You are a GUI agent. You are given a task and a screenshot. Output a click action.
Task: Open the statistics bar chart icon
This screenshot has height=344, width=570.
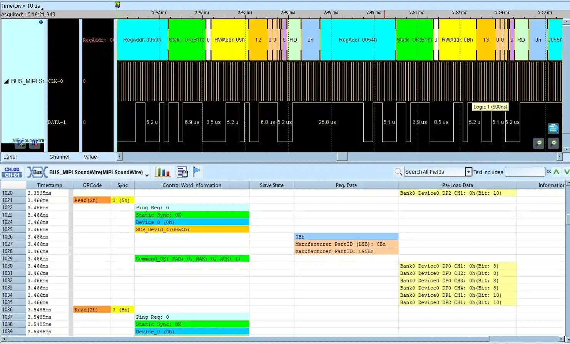[x=162, y=172]
